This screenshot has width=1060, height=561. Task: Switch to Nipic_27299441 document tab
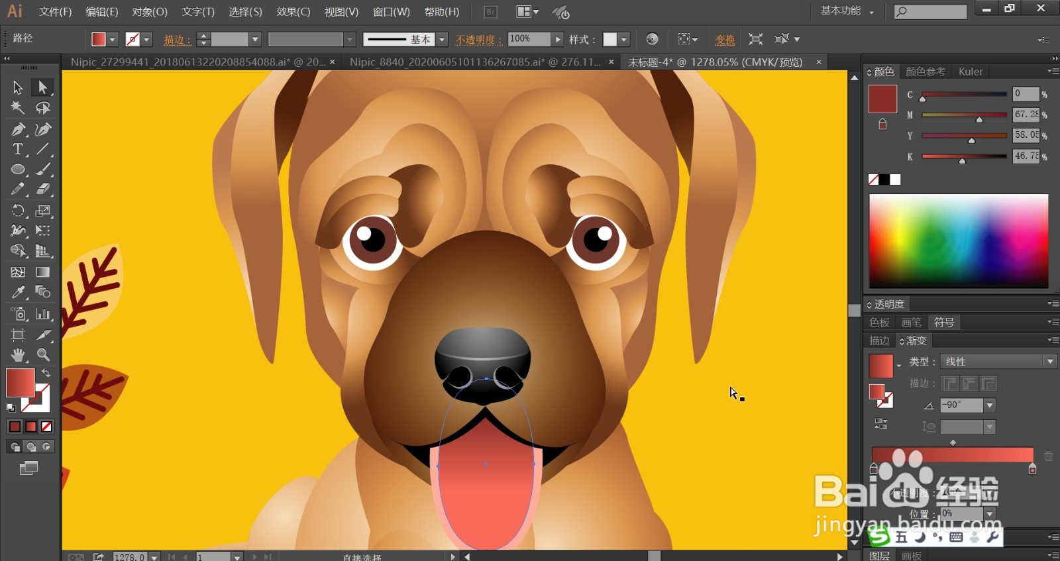tap(198, 62)
